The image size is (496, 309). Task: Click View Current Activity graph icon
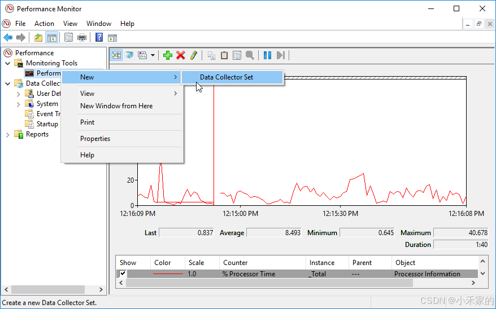pyautogui.click(x=116, y=55)
